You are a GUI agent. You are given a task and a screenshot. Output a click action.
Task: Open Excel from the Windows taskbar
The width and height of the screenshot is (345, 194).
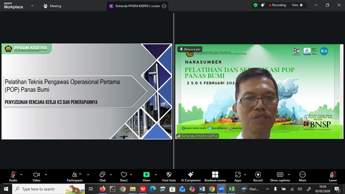pyautogui.click(x=232, y=189)
